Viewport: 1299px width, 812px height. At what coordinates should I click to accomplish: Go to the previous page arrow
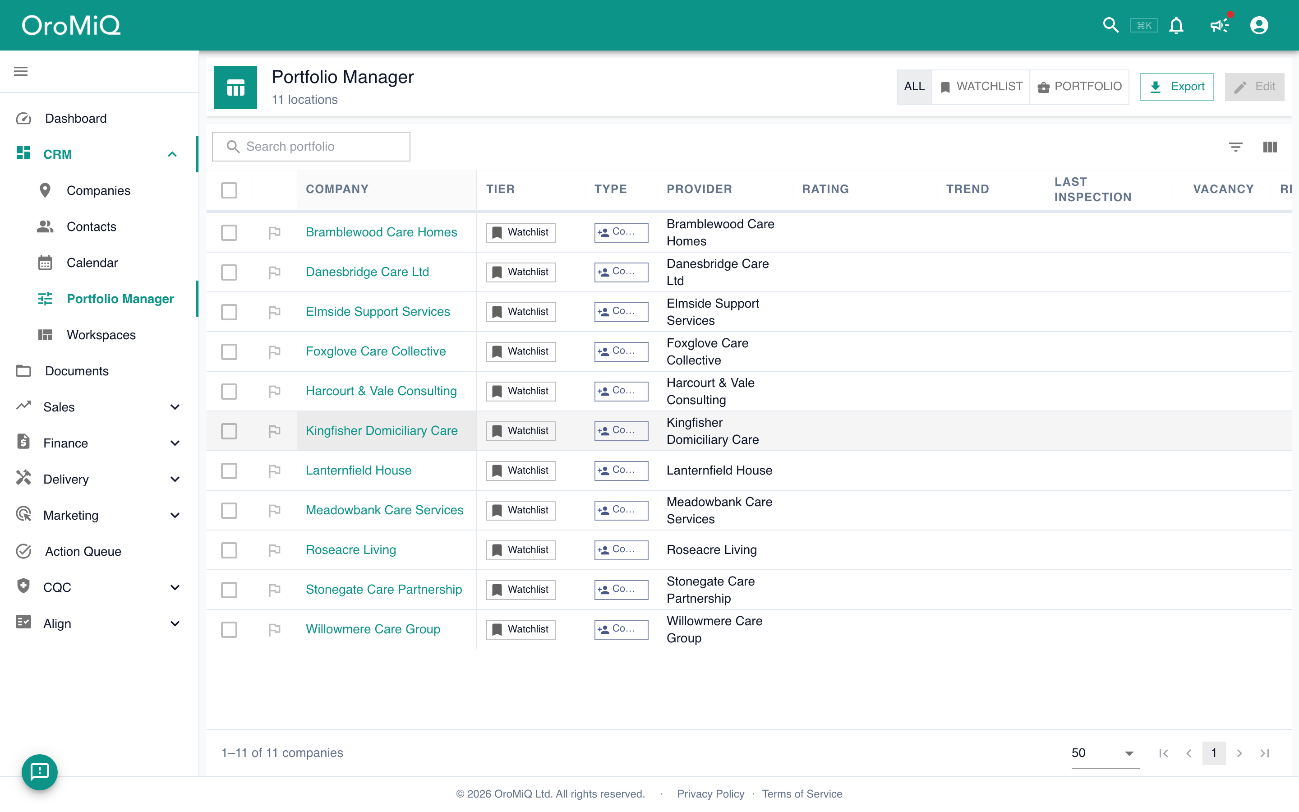click(1189, 753)
